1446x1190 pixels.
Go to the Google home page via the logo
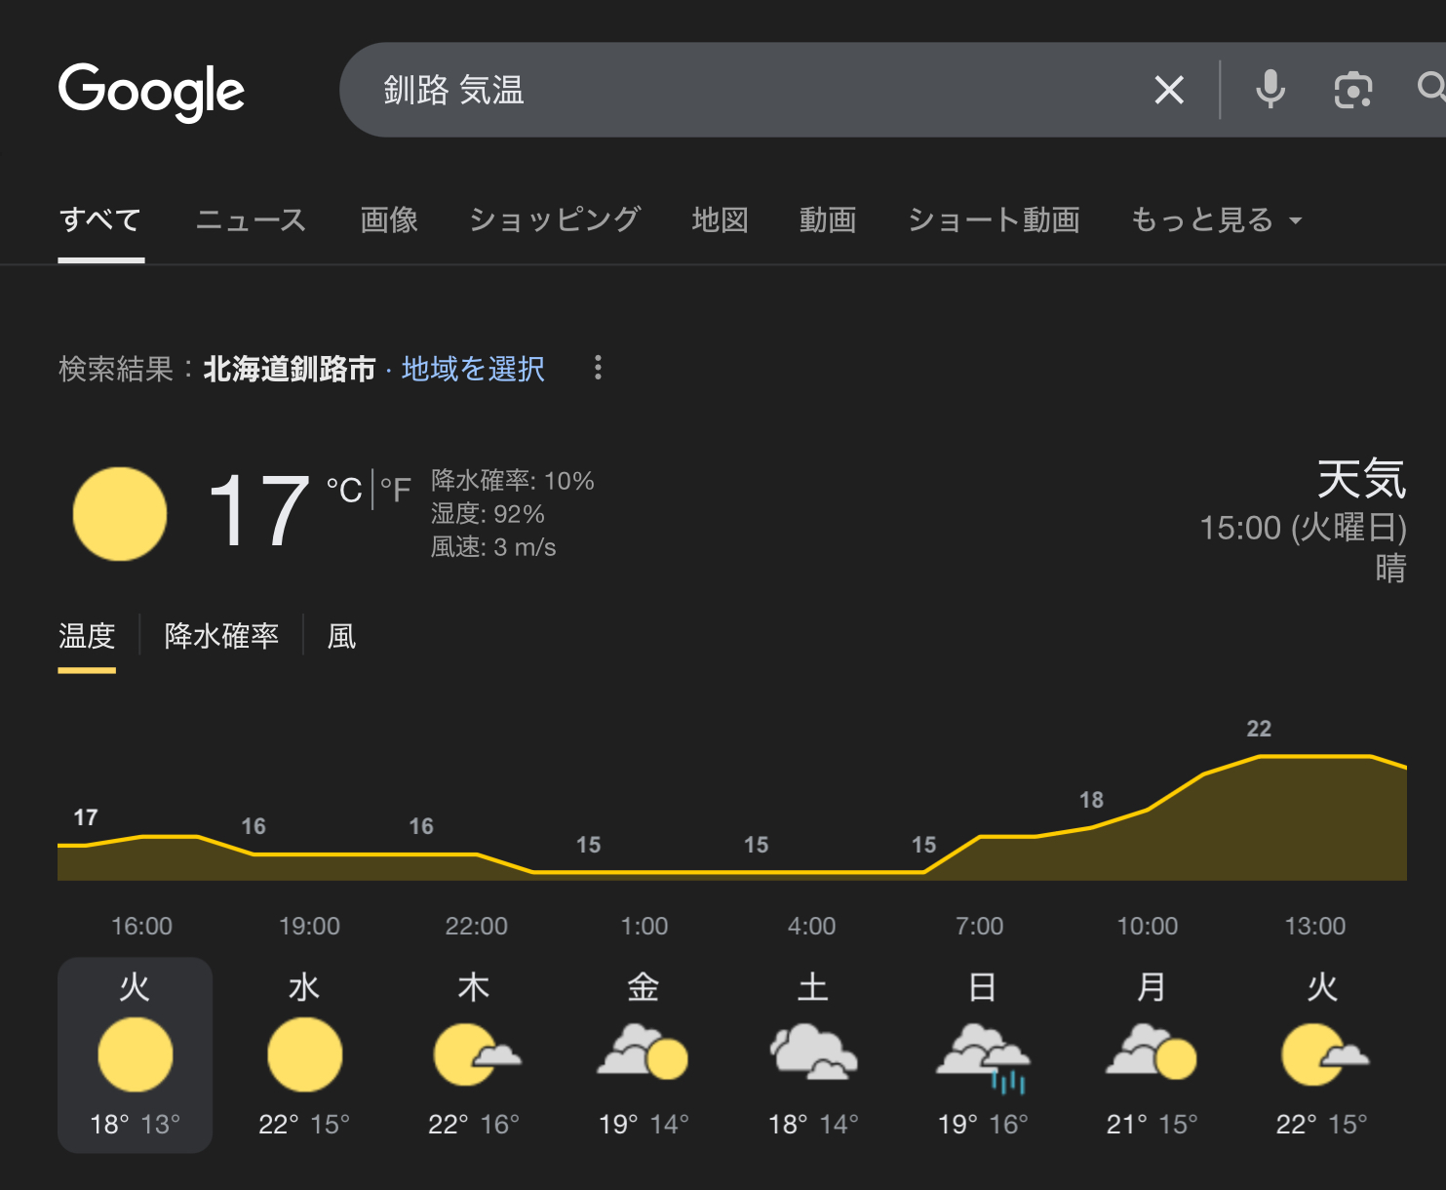click(151, 92)
